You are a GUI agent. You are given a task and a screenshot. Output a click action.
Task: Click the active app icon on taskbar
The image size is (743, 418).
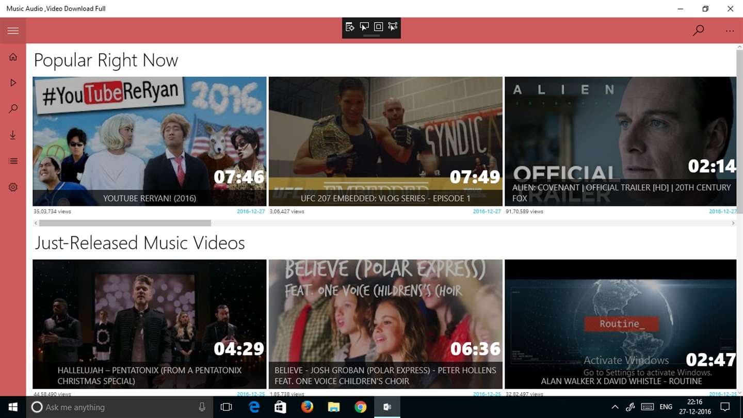click(387, 407)
